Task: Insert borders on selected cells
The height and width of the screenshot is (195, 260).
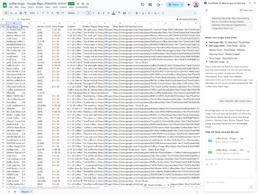Action: pyautogui.click(x=125, y=13)
